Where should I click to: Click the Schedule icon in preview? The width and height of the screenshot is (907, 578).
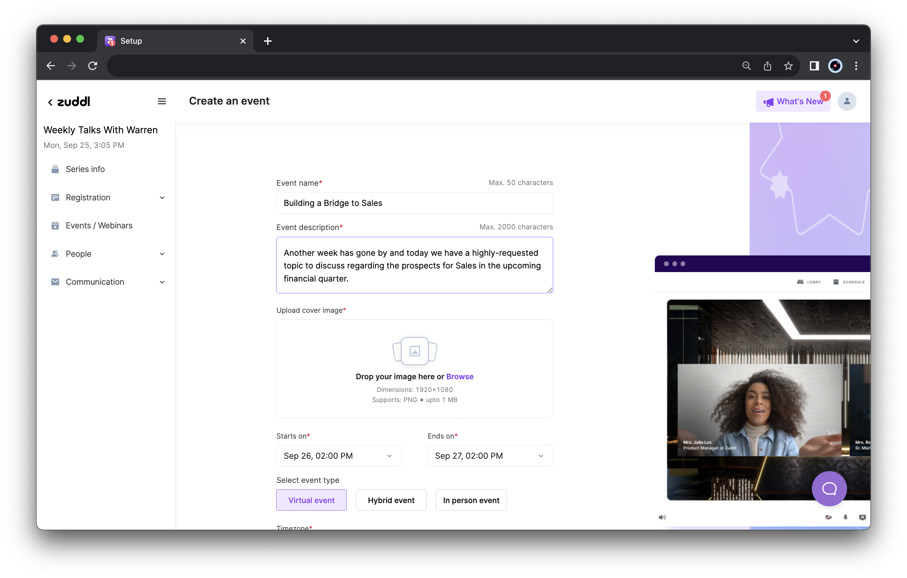coord(836,282)
